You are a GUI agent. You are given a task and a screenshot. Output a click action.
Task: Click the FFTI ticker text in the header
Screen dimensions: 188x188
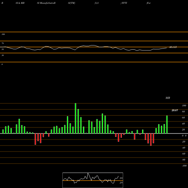point(124,3)
